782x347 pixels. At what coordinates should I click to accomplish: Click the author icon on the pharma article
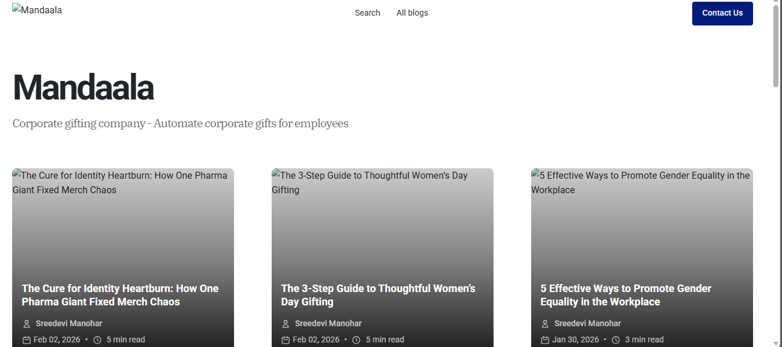pyautogui.click(x=27, y=324)
